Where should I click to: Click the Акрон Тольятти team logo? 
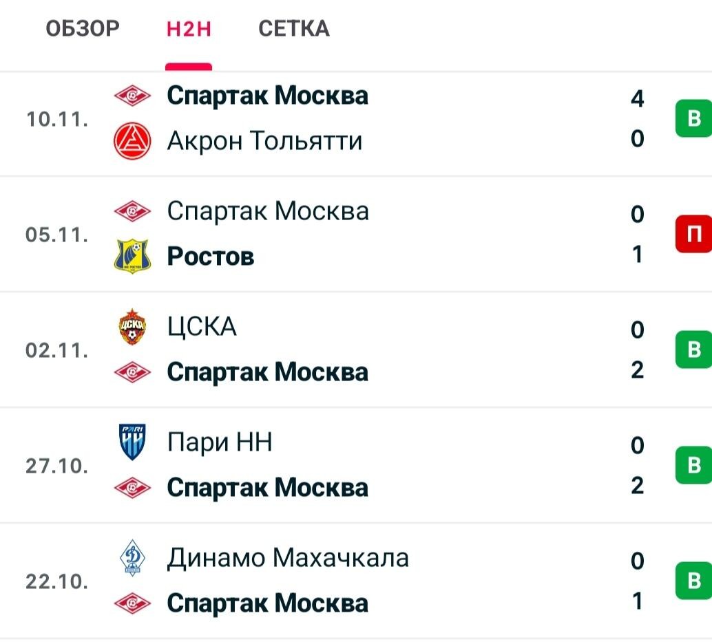click(x=132, y=140)
